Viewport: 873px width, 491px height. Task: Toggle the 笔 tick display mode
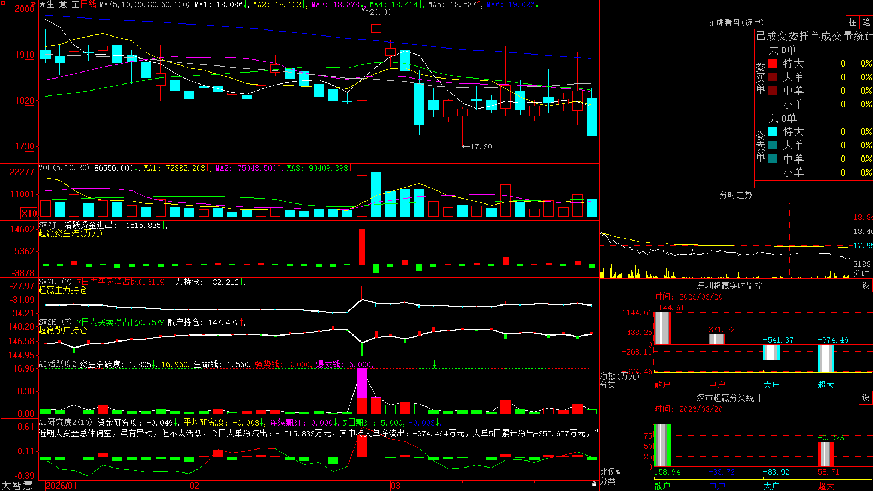pyautogui.click(x=866, y=22)
